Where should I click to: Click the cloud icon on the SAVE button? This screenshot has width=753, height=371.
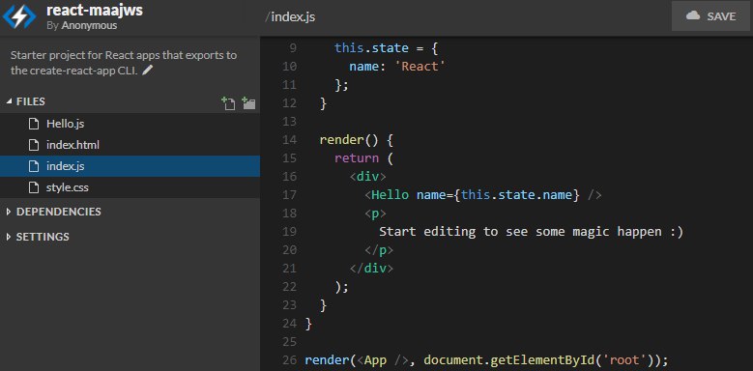tap(693, 15)
